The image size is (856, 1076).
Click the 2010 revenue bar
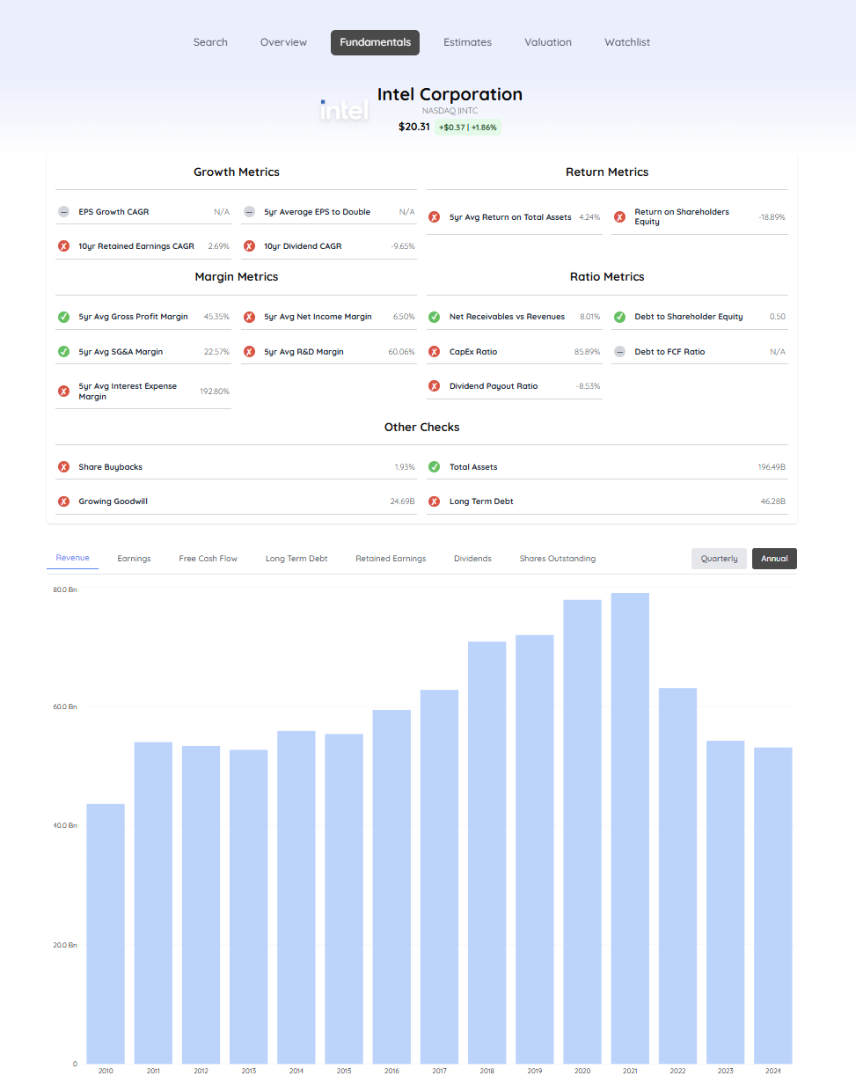point(106,933)
